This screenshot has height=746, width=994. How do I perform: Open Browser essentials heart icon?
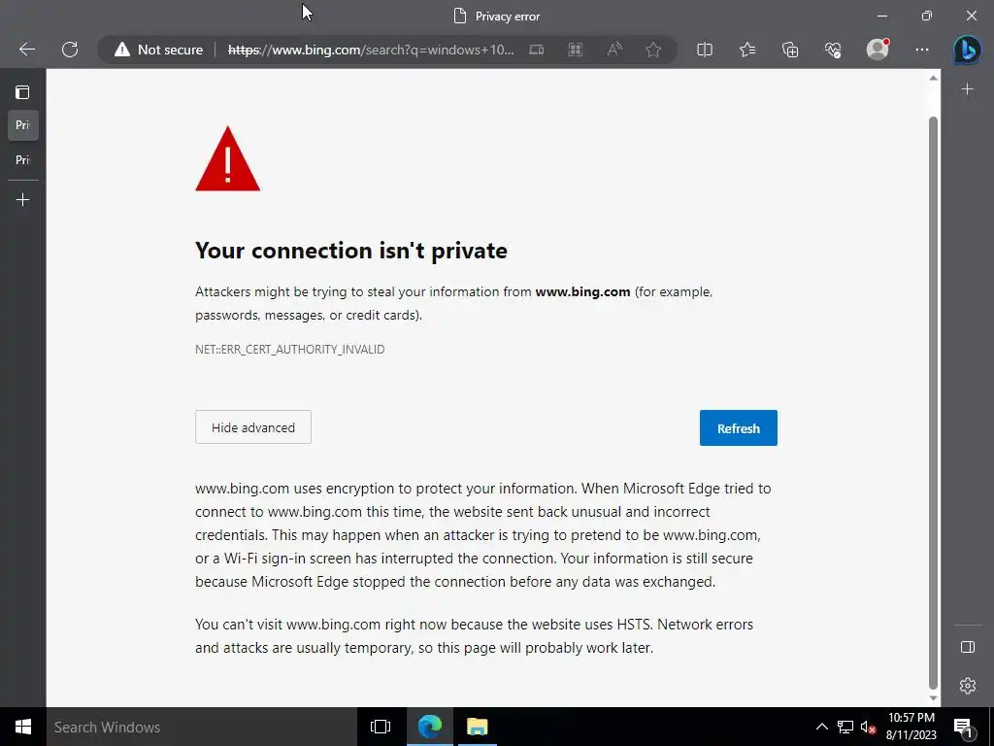click(x=832, y=50)
